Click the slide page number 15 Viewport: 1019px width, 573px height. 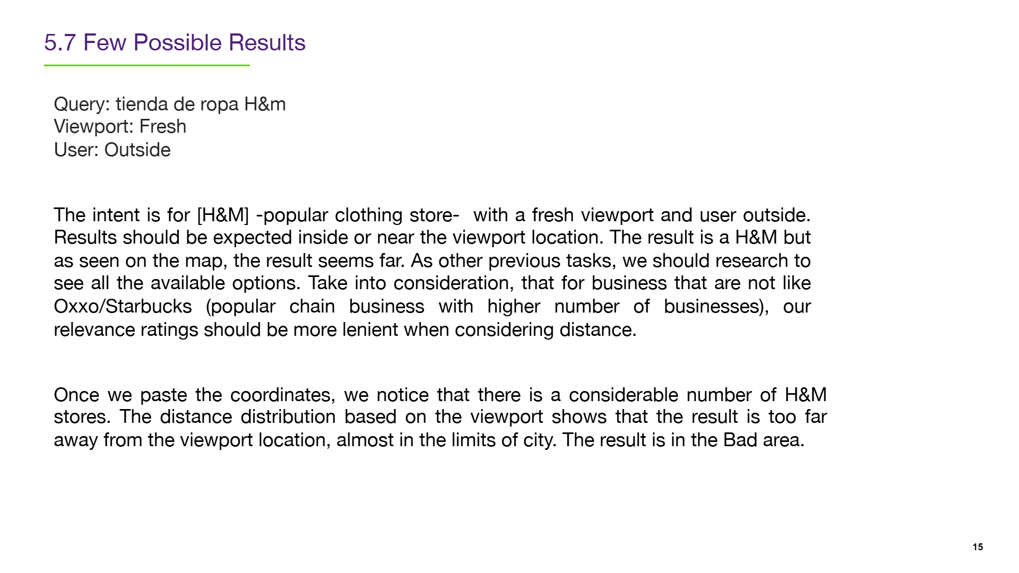coord(978,547)
